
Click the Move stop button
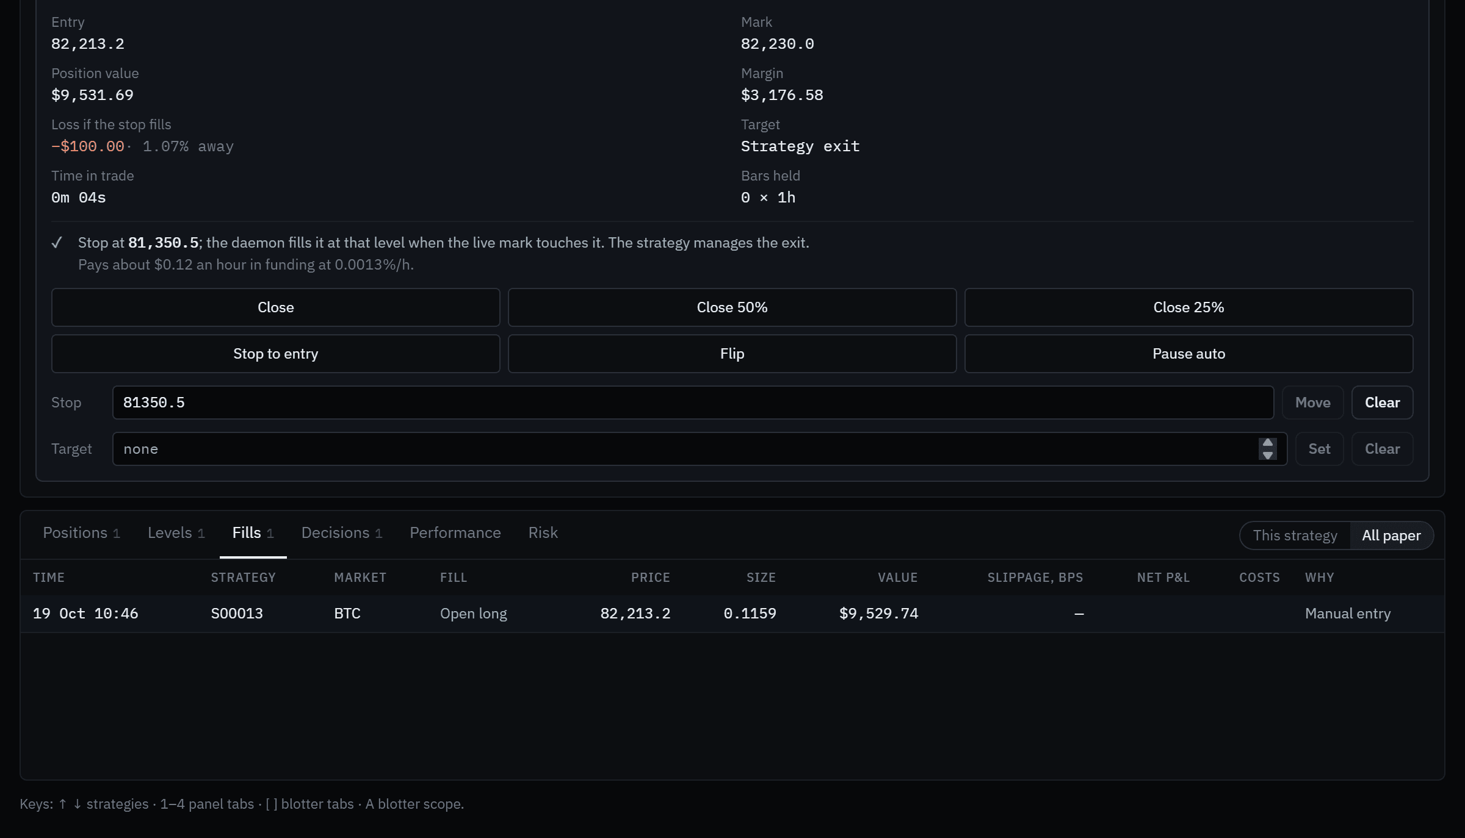pyautogui.click(x=1312, y=403)
